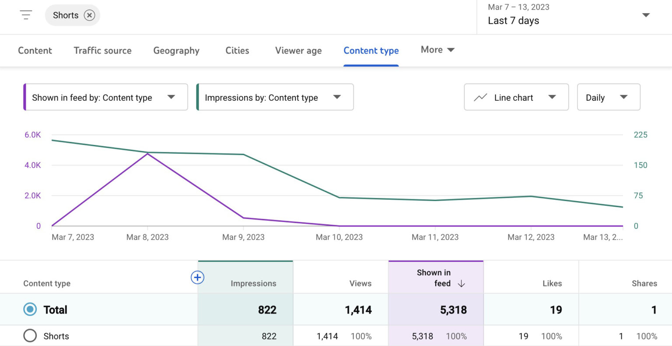Click the Mar 8 peak on the purple line
Screen dimensions: 672x346
[x=147, y=153]
